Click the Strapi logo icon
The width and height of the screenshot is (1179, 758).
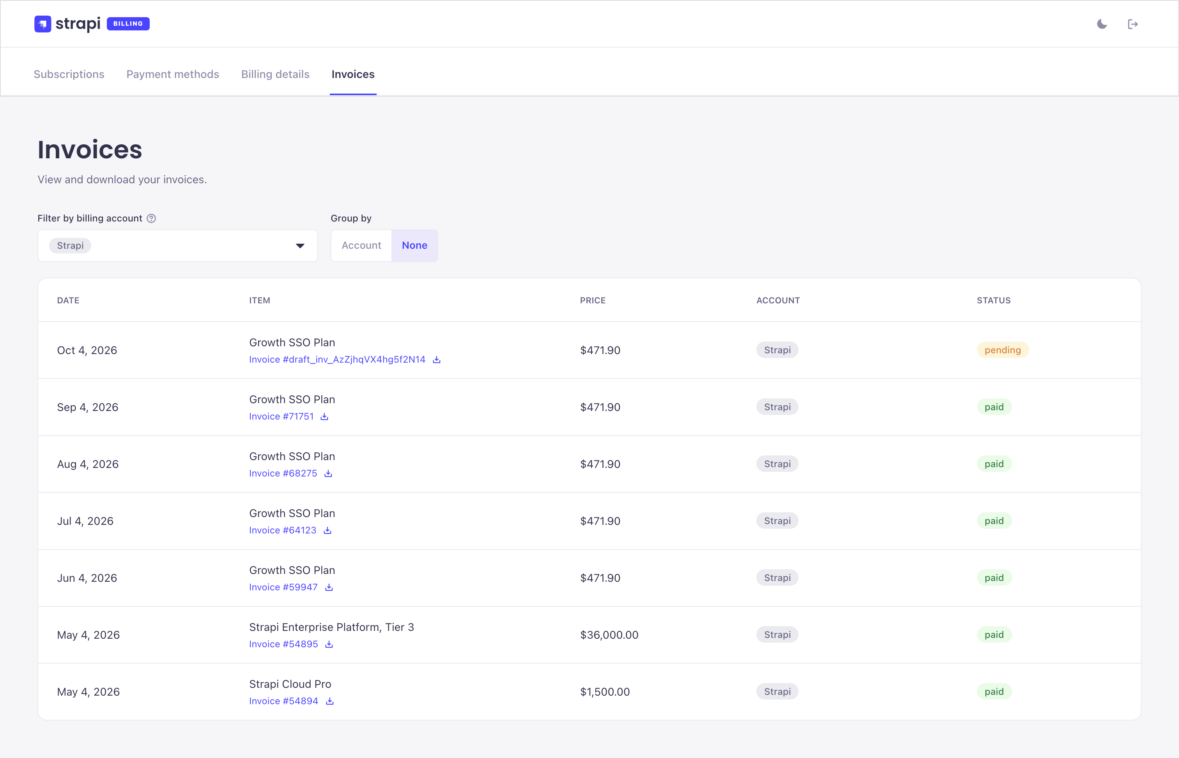pyautogui.click(x=43, y=24)
